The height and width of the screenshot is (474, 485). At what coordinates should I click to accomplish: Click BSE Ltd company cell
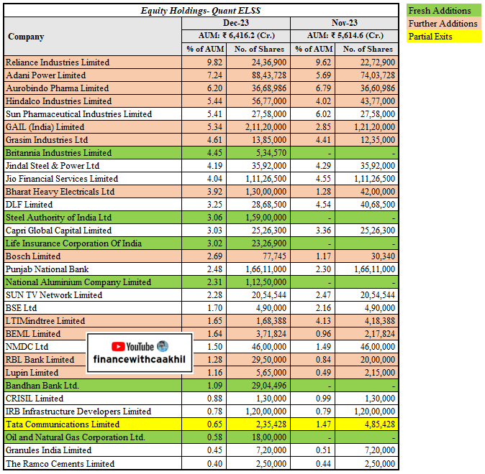coord(93,308)
